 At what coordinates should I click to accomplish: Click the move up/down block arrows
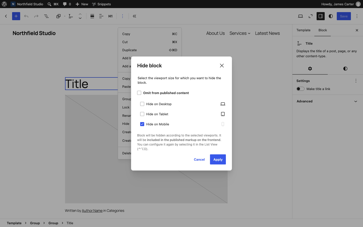(x=80, y=16)
